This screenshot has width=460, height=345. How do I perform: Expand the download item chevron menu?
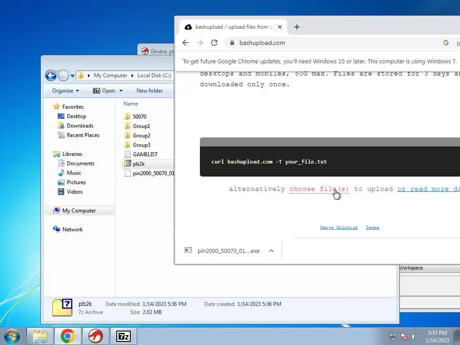(x=271, y=251)
